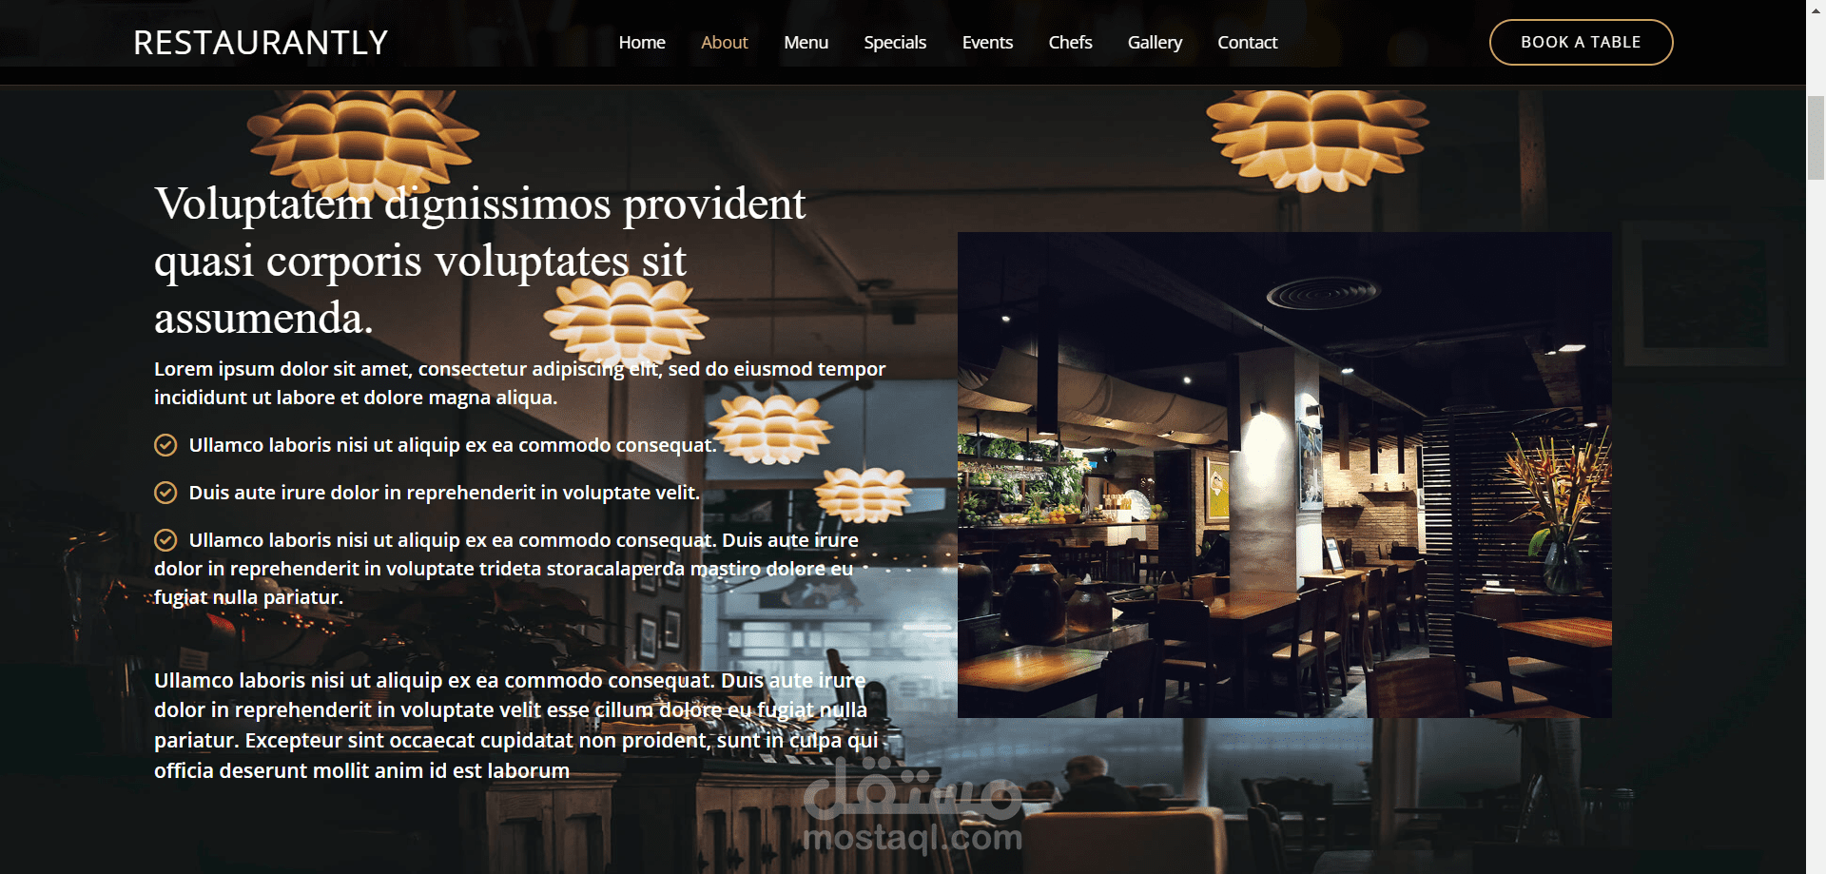Go to the Menu section

pyautogui.click(x=806, y=43)
